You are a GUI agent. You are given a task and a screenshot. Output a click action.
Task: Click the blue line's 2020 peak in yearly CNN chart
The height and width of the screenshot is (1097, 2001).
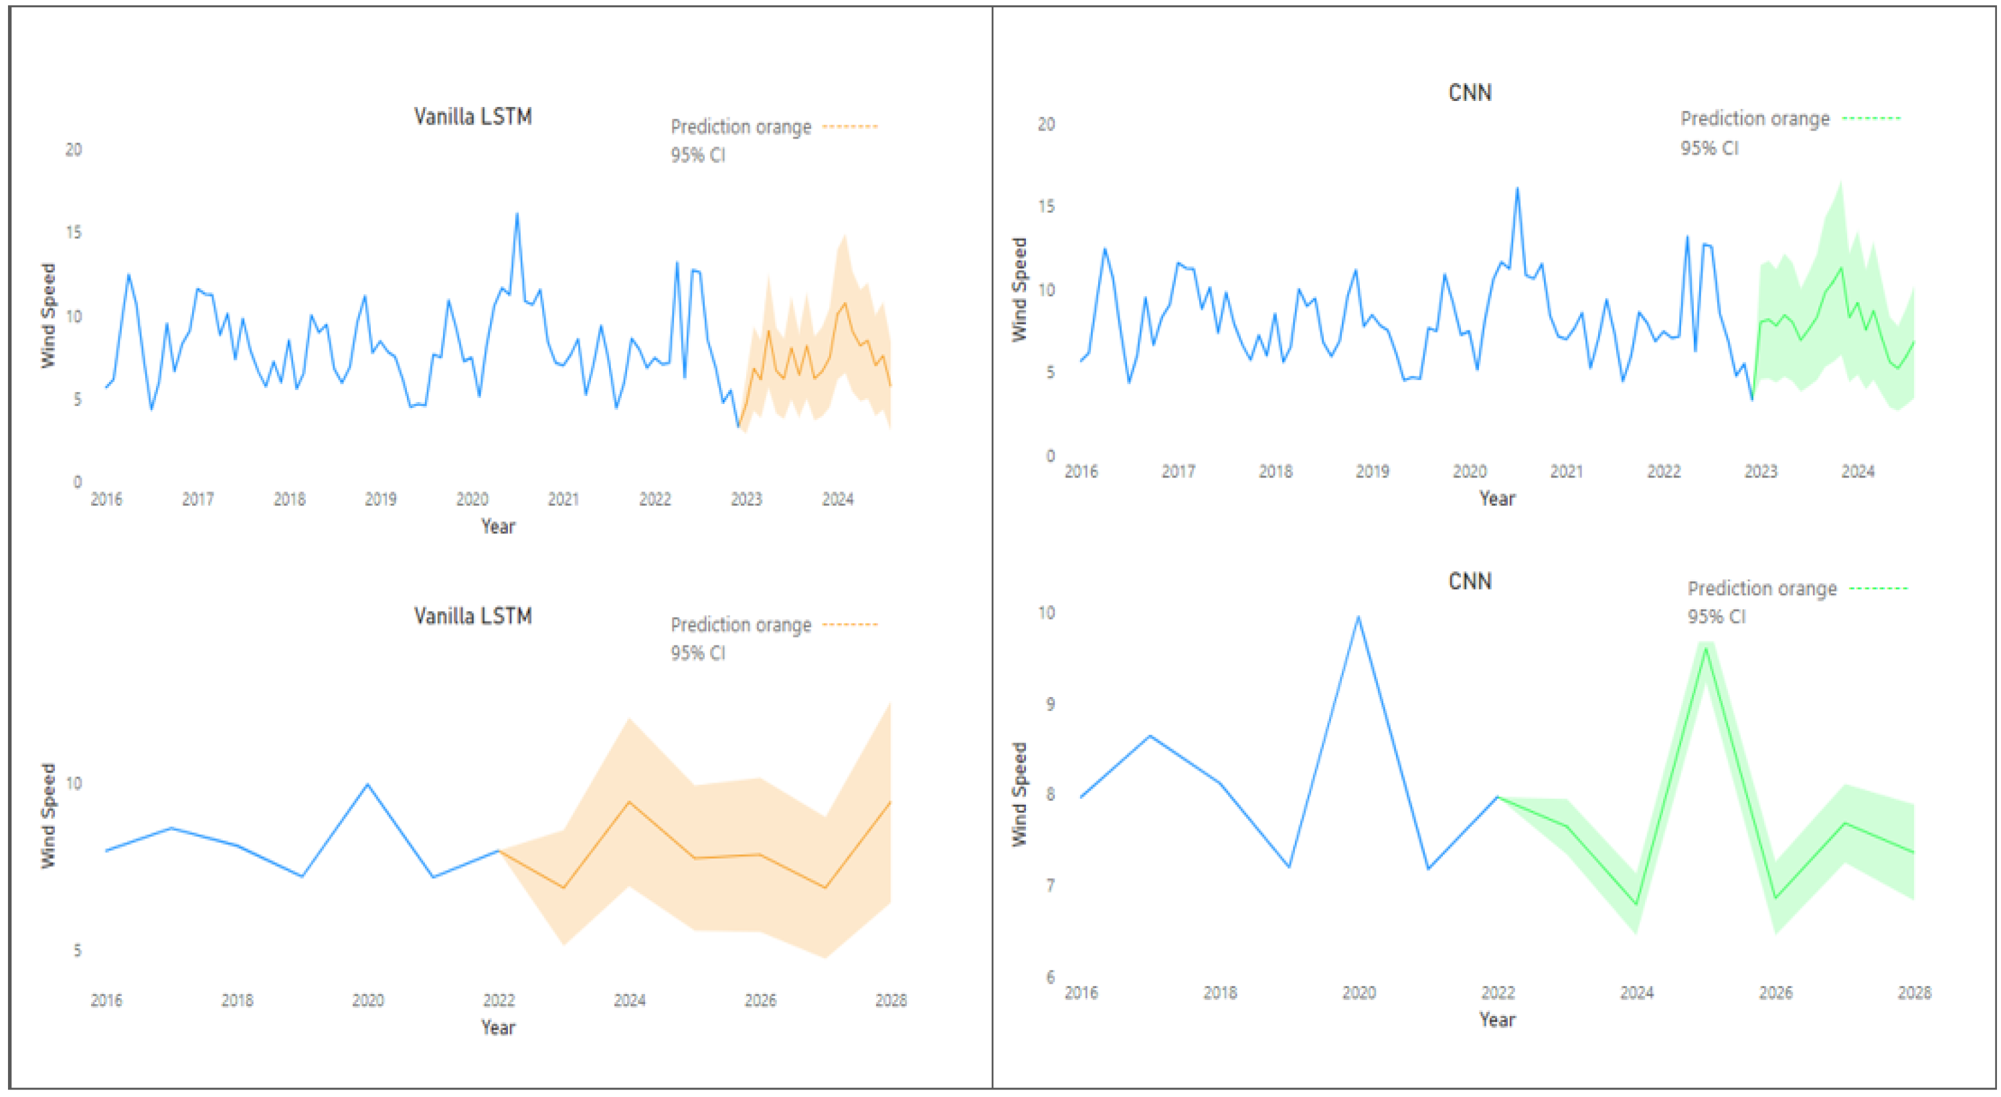click(1358, 618)
